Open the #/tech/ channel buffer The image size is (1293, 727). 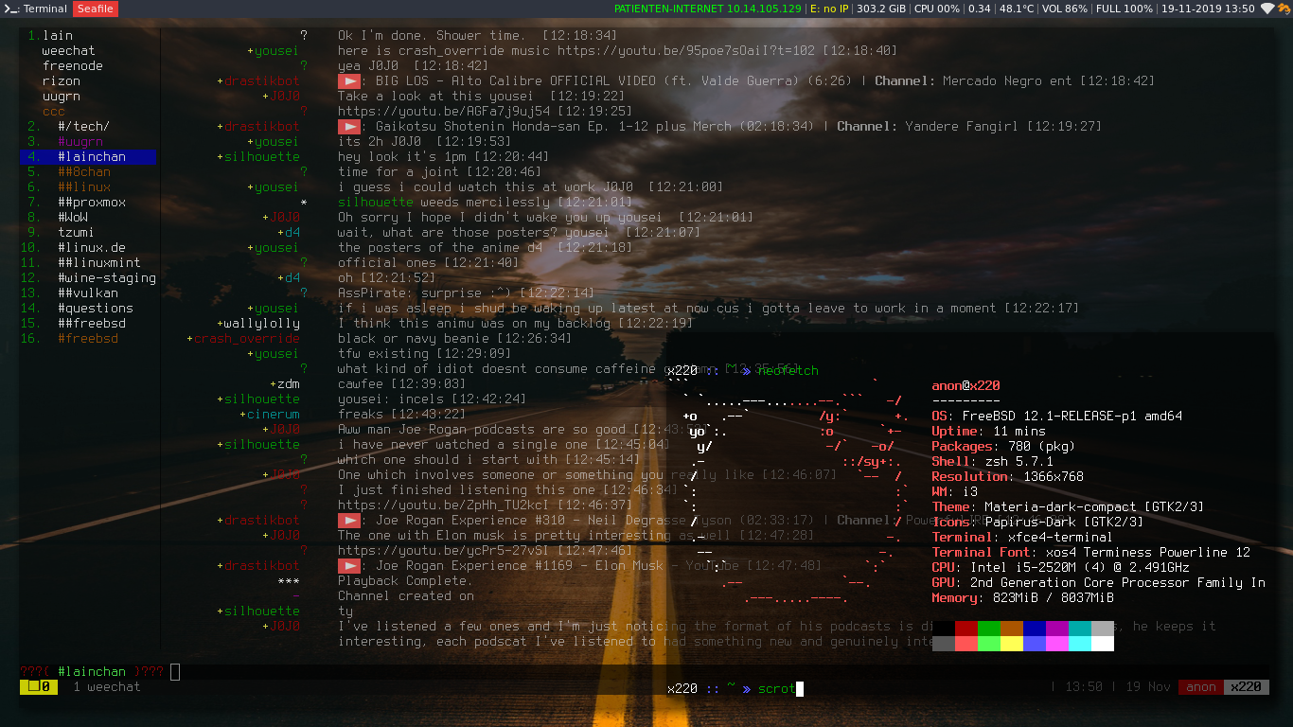tap(84, 127)
